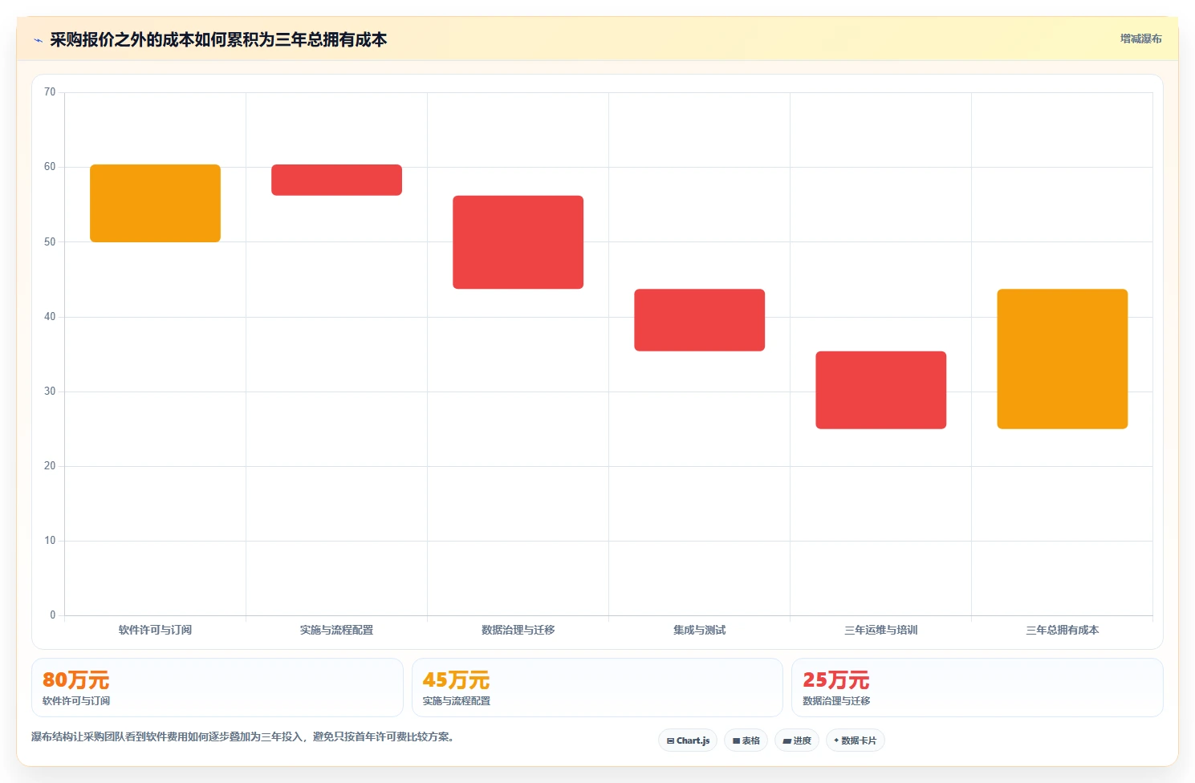Select the Chart.js tag chip

(x=688, y=740)
